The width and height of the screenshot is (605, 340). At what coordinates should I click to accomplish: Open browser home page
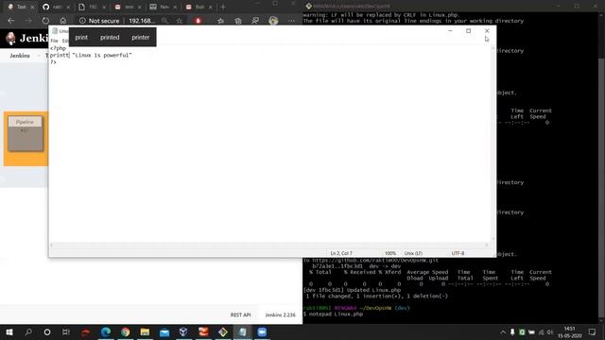(x=63, y=21)
